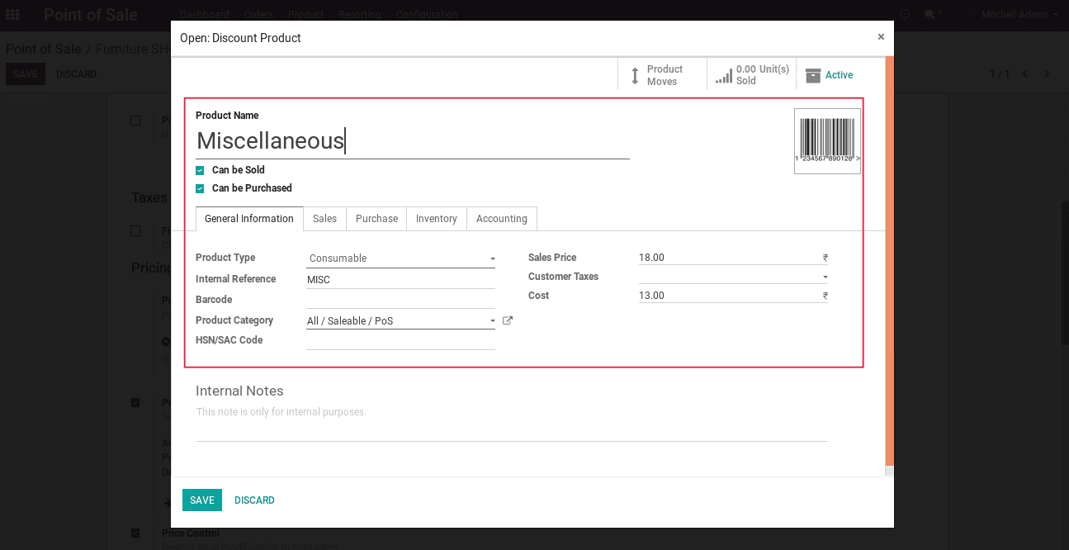This screenshot has width=1069, height=550.
Task: Click the background form SAVE button
Action: (x=26, y=74)
